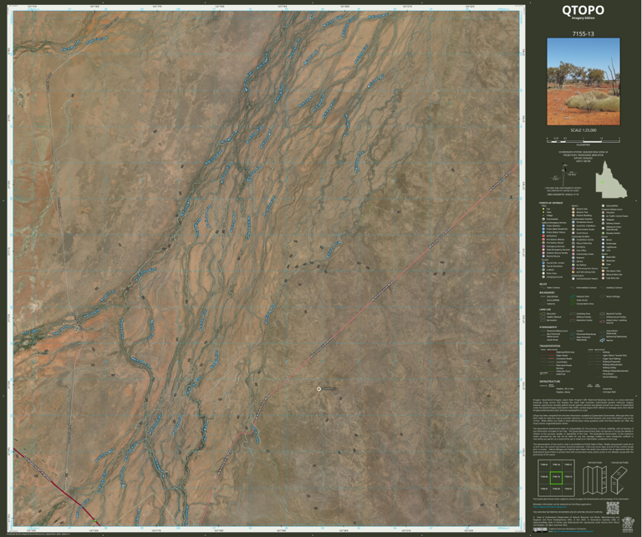642x537 pixels.
Task: Click the Cemetery legend icon
Action: click(573, 247)
